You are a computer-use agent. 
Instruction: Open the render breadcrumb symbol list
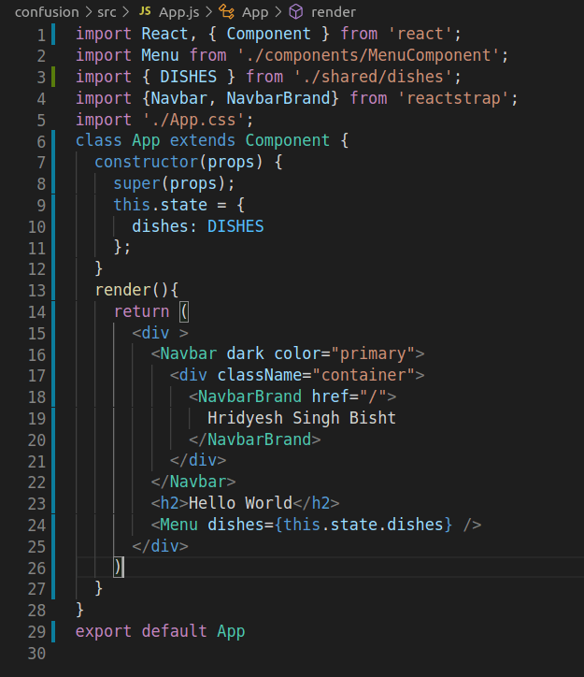click(333, 12)
